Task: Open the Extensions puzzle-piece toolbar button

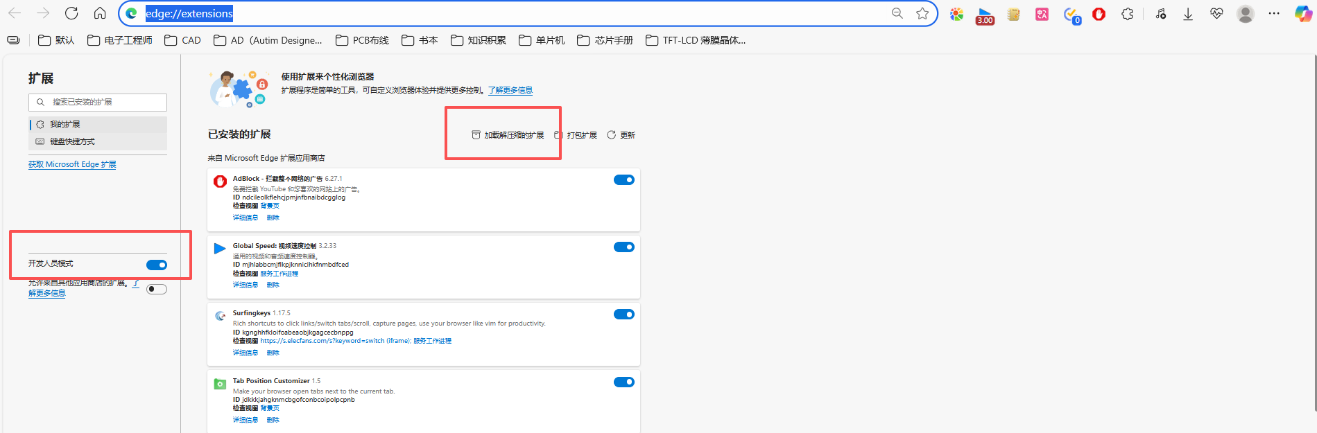Action: click(1128, 14)
